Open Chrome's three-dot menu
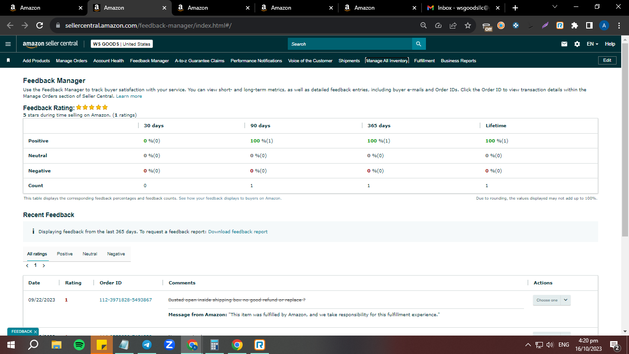Screen dimensions: 629x354 tap(619, 26)
